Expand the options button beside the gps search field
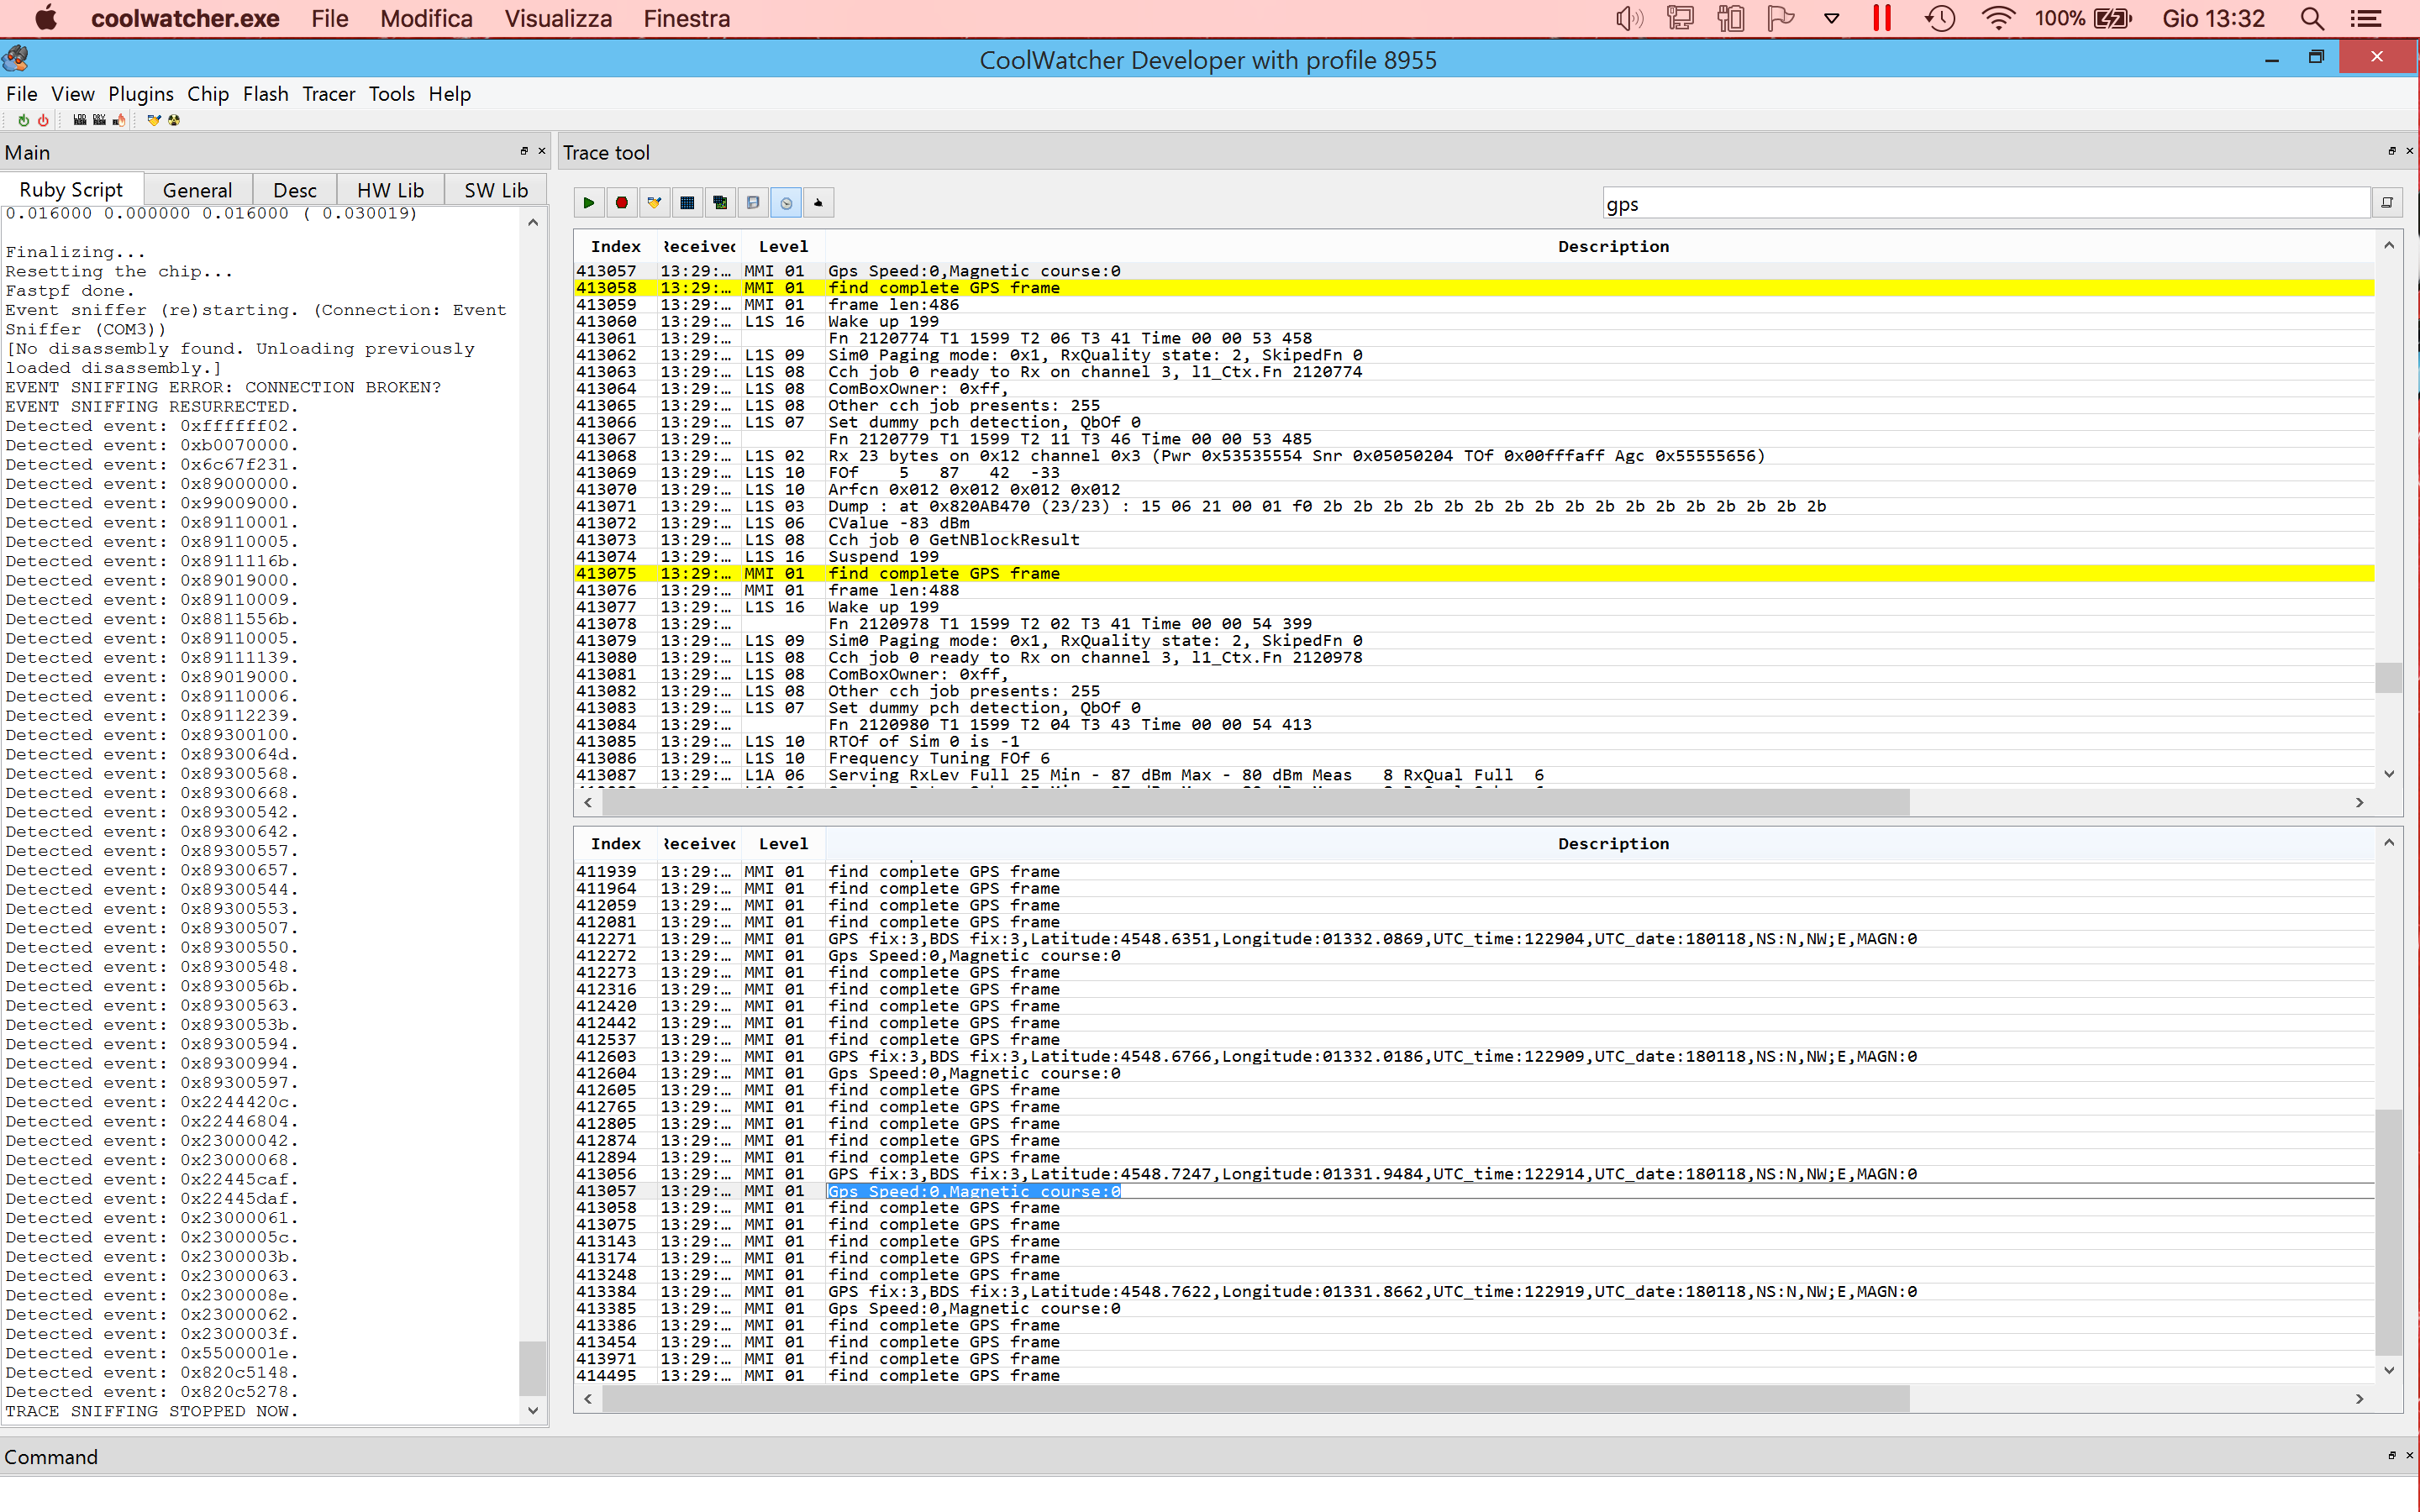2420x1512 pixels. coord(2388,202)
